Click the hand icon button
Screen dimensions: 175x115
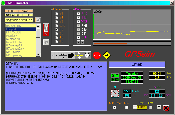coord(45,42)
